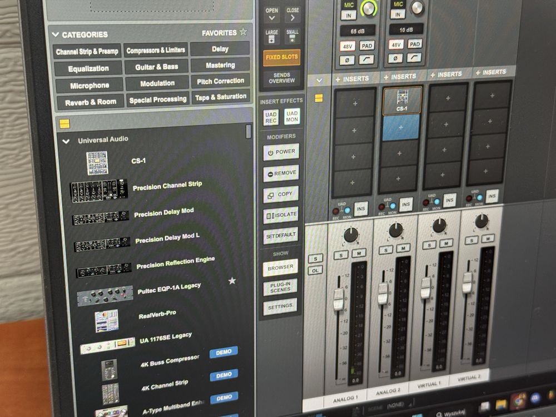This screenshot has height=417, width=556.
Task: Show PLUG-IN SCENES
Action: coord(280,287)
